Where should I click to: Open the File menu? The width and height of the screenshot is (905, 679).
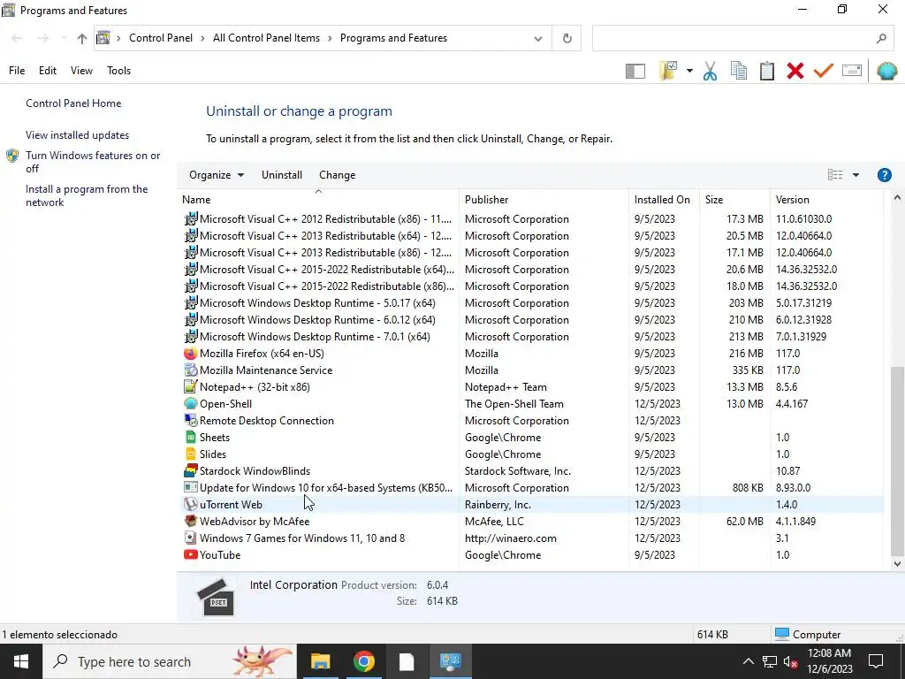(17, 71)
